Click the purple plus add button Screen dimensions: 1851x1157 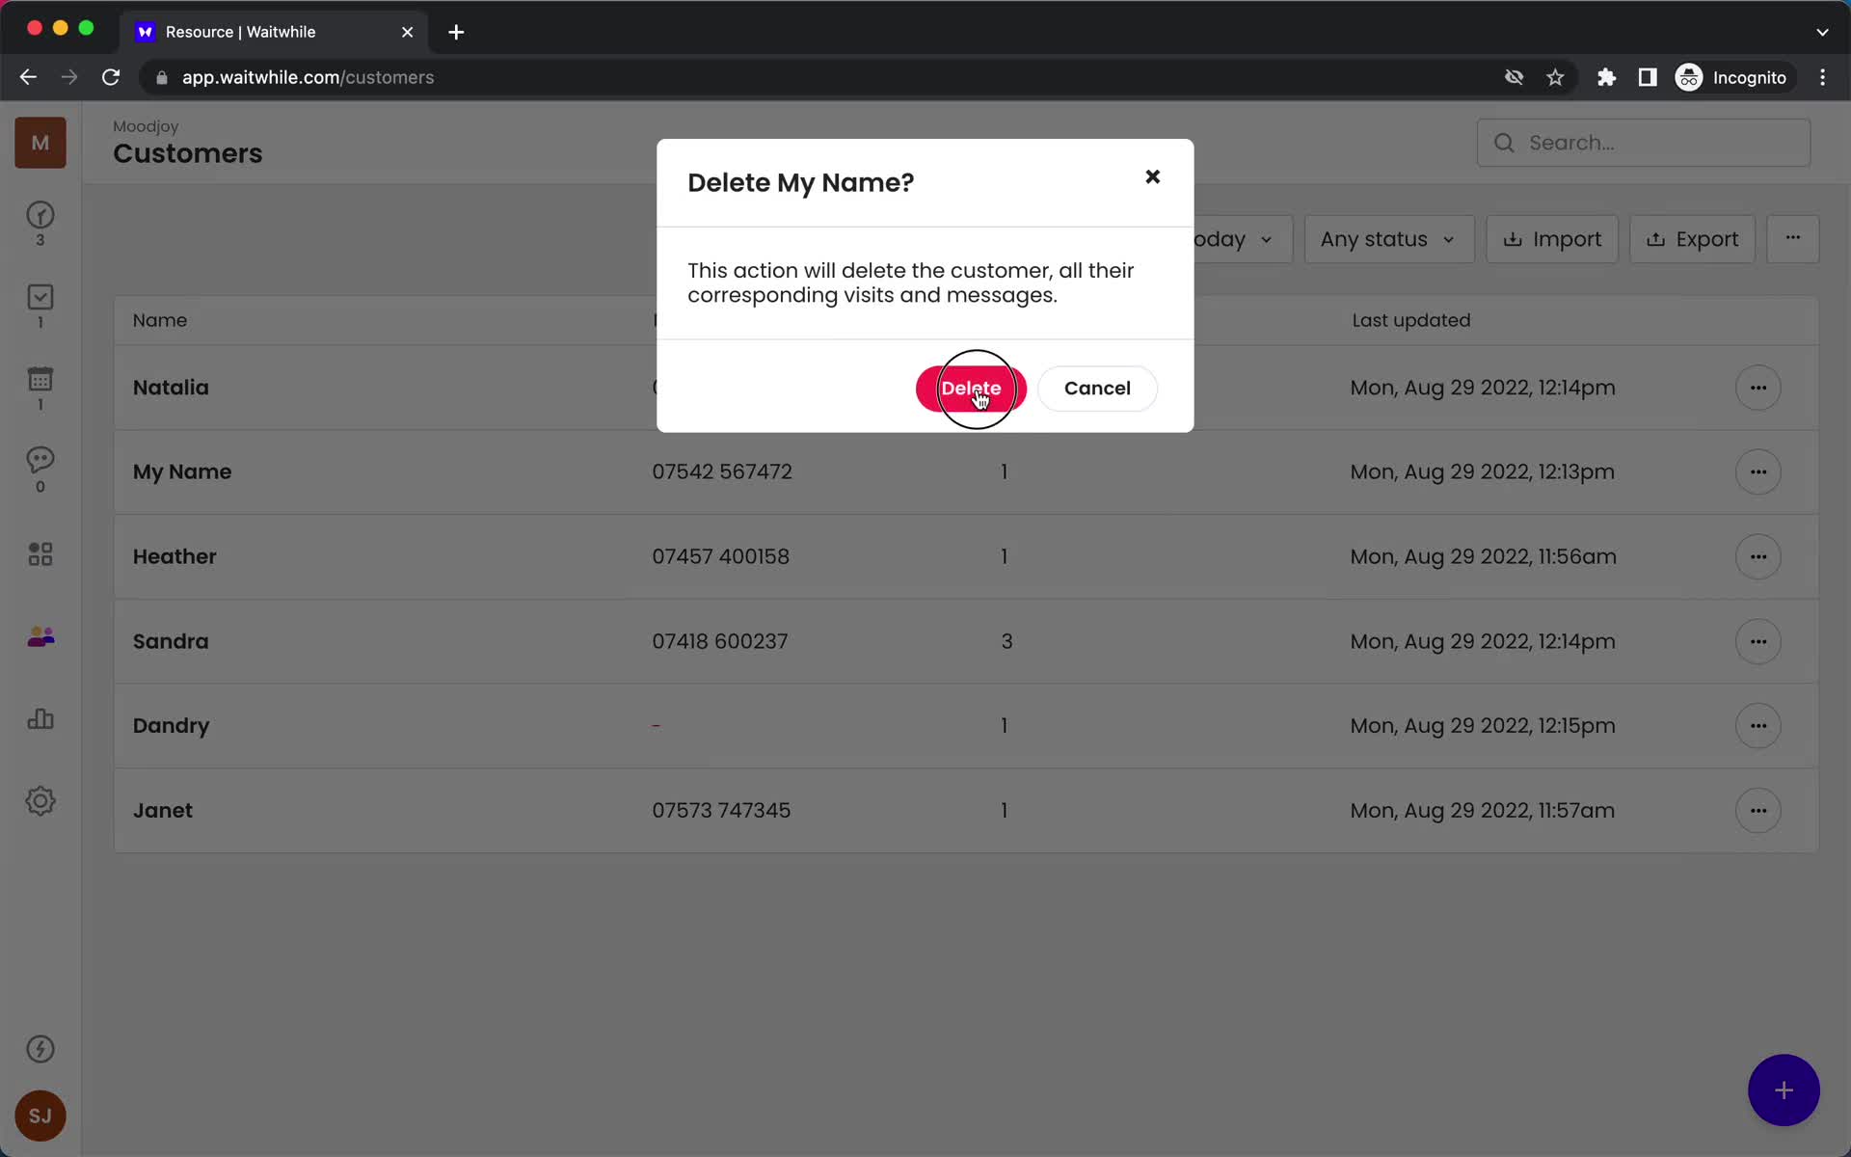click(1783, 1090)
